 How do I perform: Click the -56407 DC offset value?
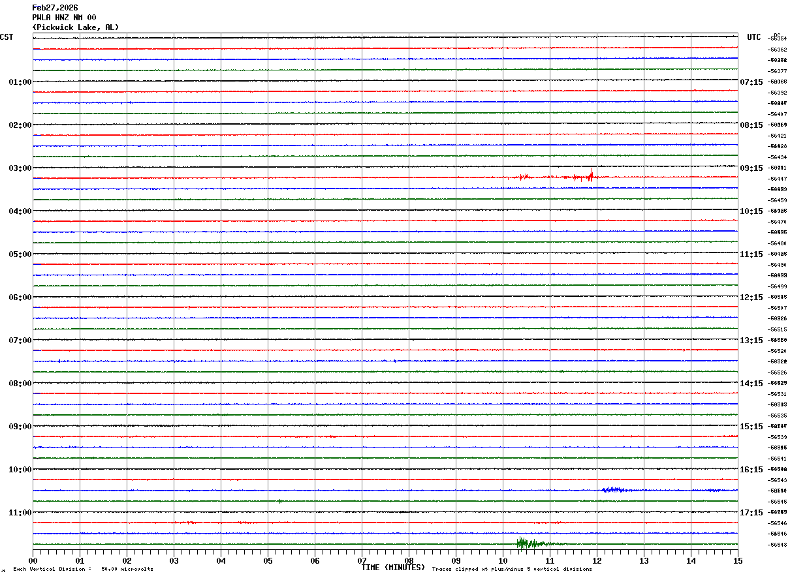[x=778, y=114]
